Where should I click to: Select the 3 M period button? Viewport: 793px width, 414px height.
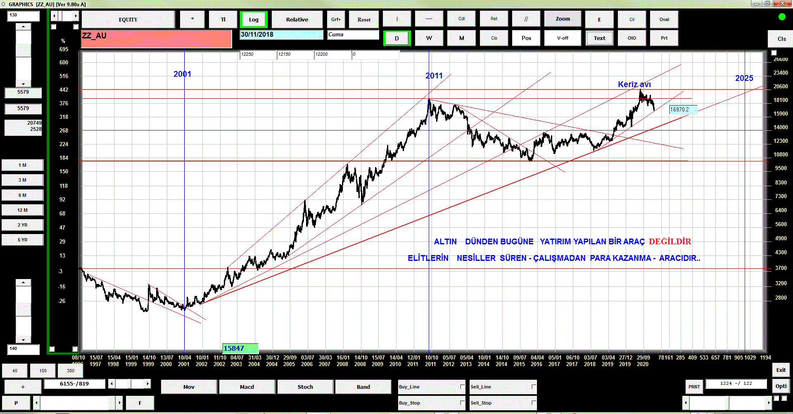coord(23,180)
